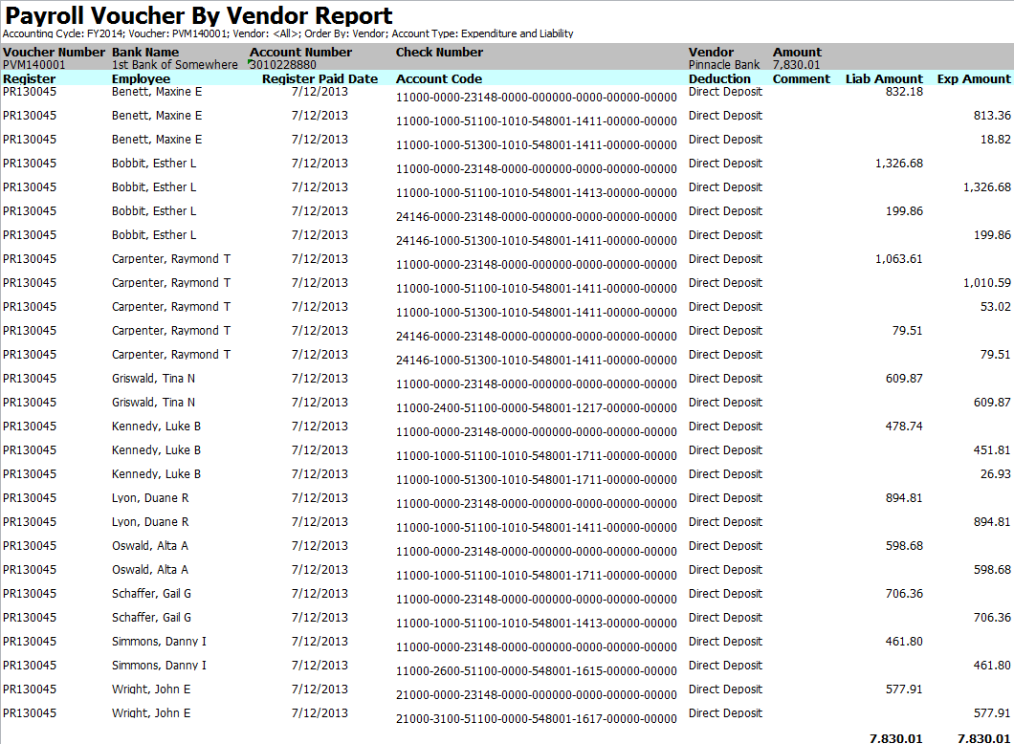The image size is (1014, 744).
Task: Click liability amount 199.86
Action: pos(904,210)
